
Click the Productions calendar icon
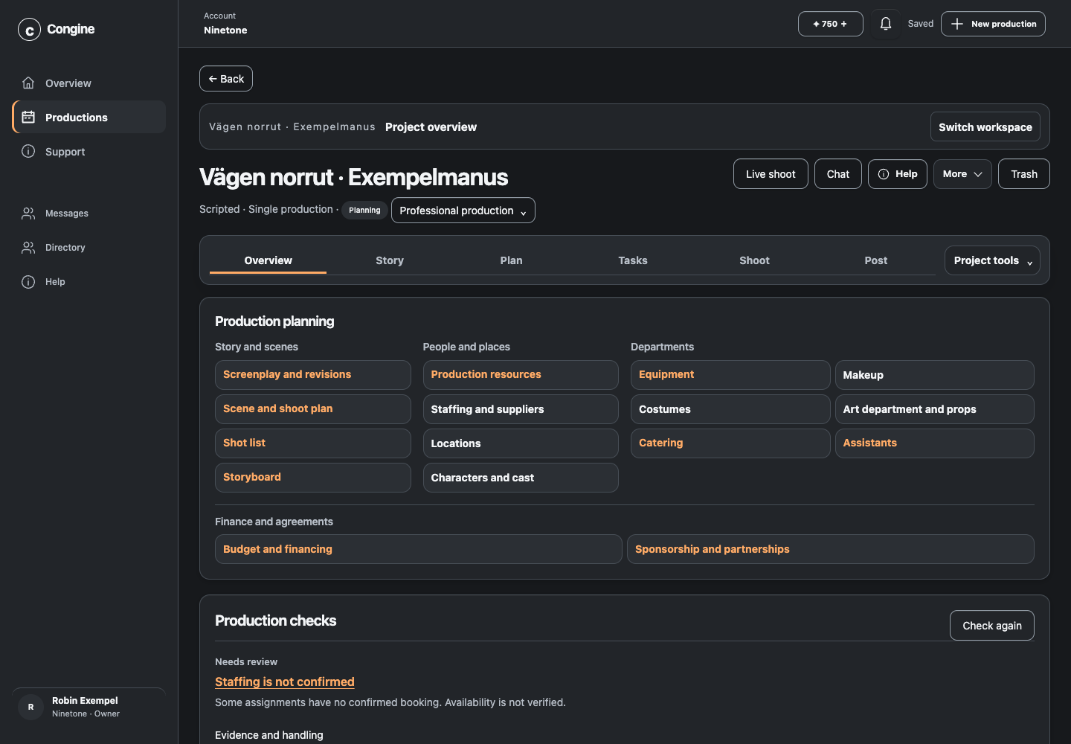click(x=28, y=117)
